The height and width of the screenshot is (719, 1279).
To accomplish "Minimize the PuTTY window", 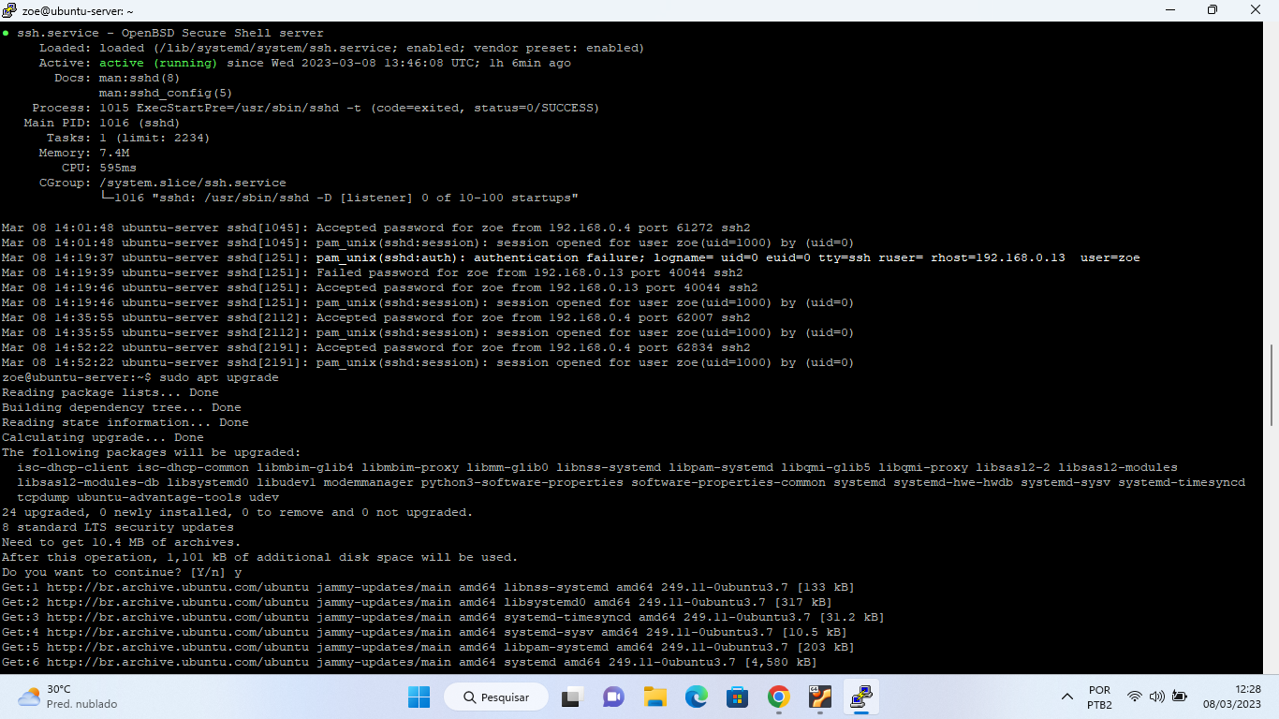I will coord(1169,10).
